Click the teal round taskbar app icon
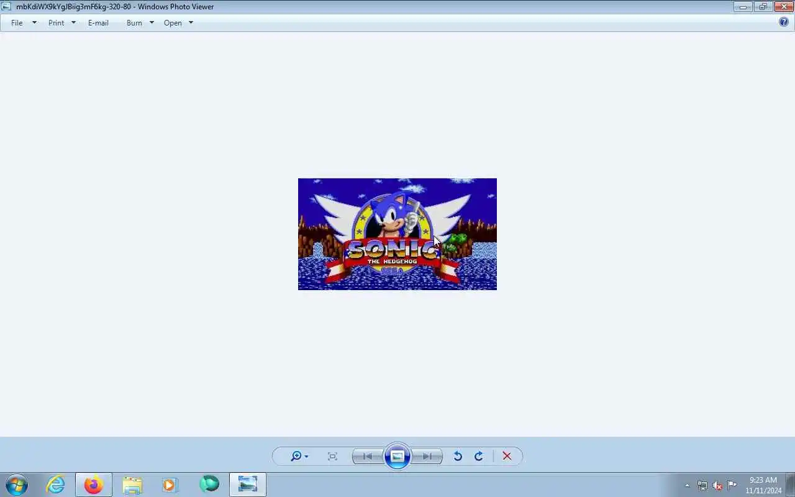 (x=209, y=485)
